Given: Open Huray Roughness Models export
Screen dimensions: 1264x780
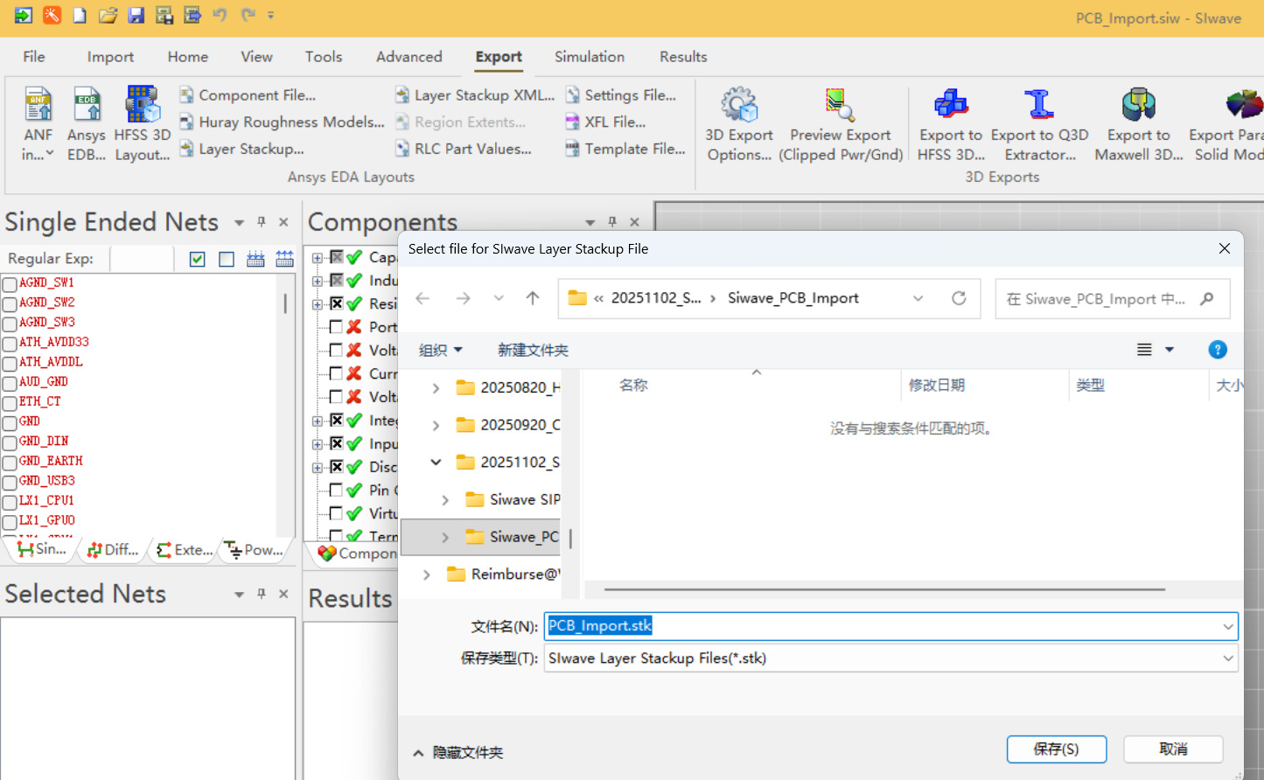Looking at the screenshot, I should pos(282,122).
